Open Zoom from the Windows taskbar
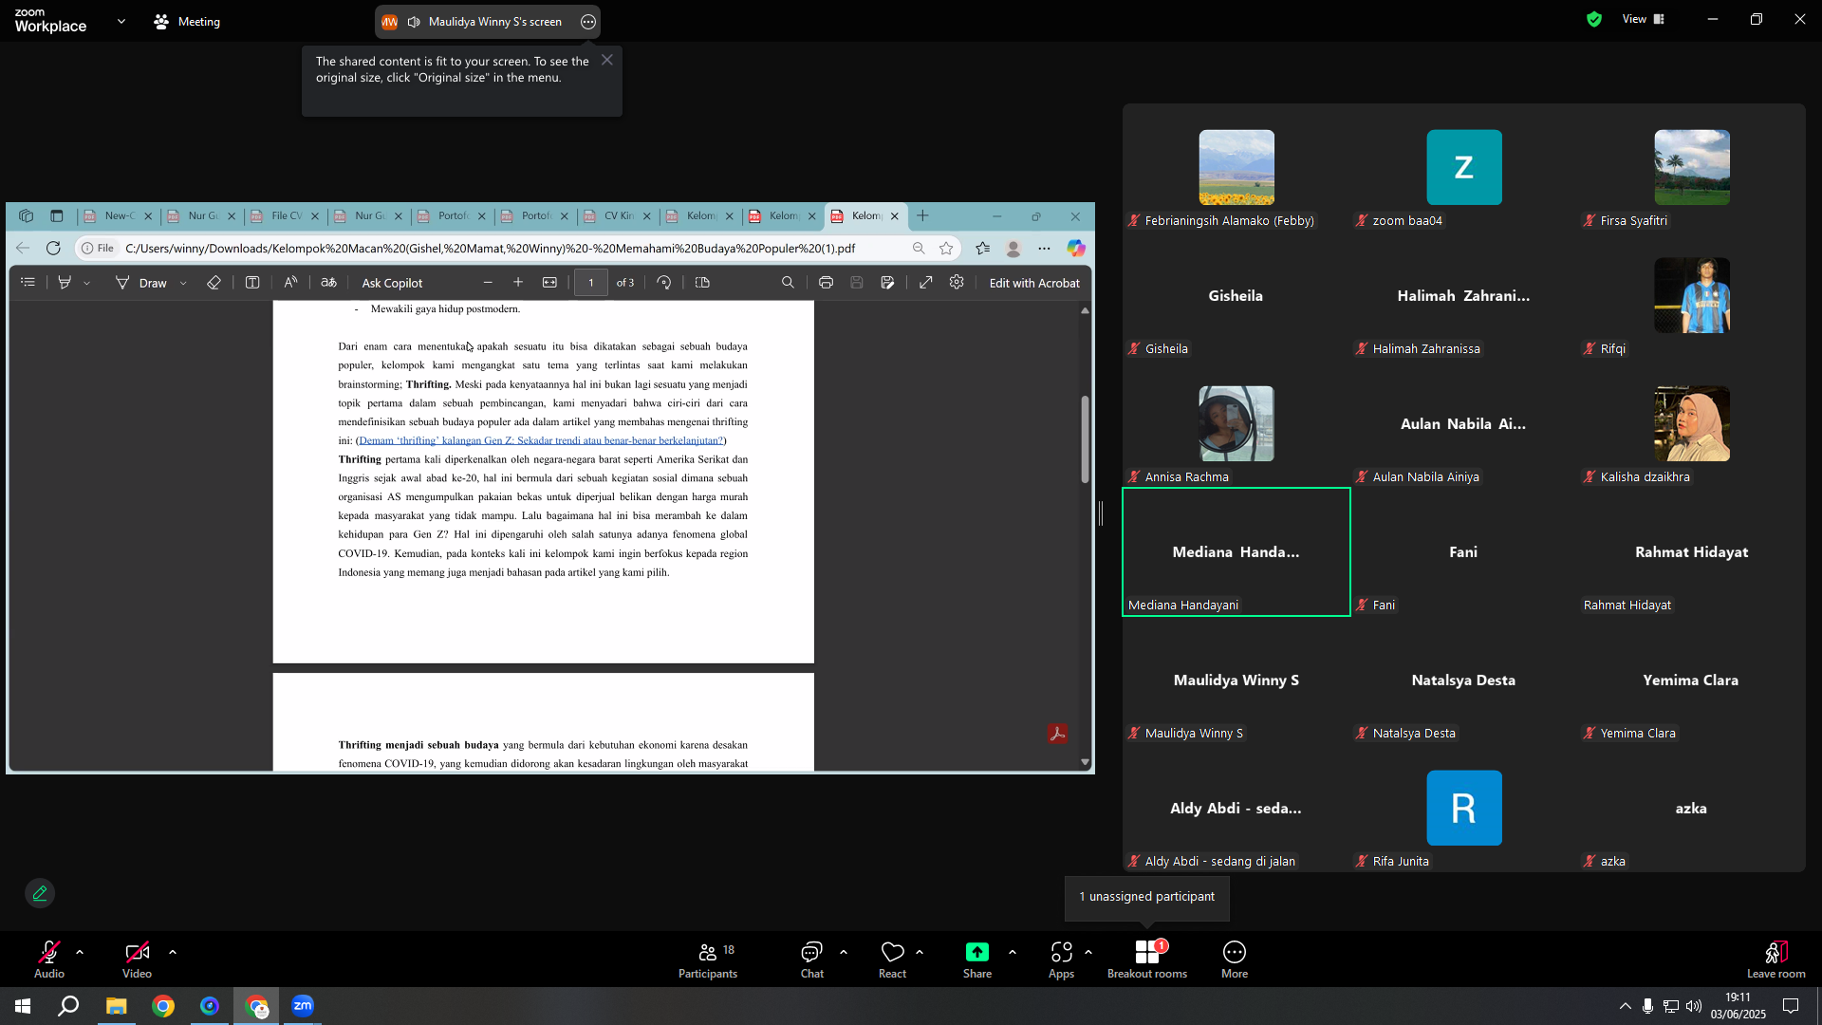The image size is (1822, 1025). [x=303, y=1006]
